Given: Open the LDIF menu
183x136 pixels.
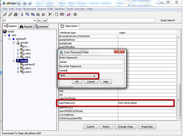Looking at the screenshot, I should pyautogui.click(x=50, y=9).
